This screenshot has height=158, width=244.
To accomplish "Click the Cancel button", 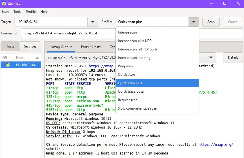I will tap(233, 22).
